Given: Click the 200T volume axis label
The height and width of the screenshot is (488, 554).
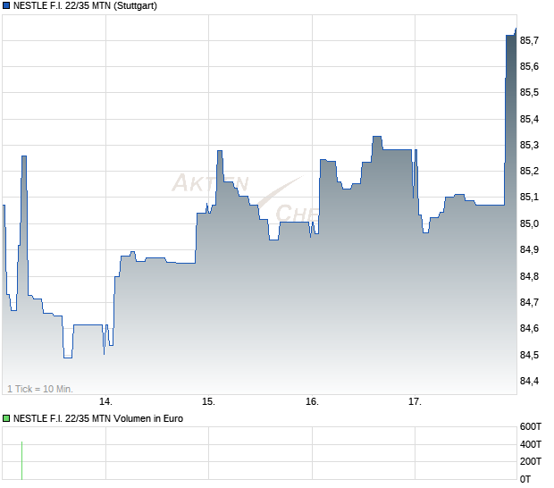Looking at the screenshot, I should click(x=531, y=461).
